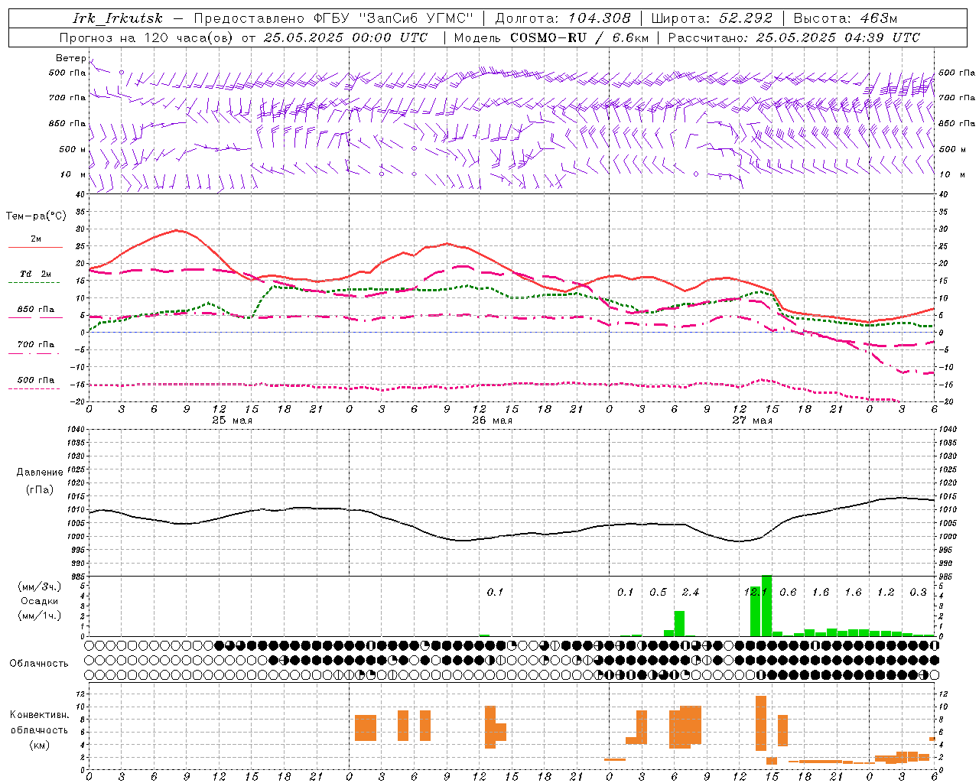Click the (мм/3ч.) unit label
979x783 pixels.
pyautogui.click(x=40, y=587)
